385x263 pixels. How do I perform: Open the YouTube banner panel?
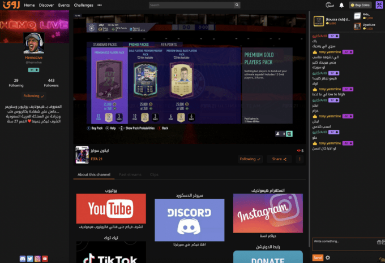point(111,209)
